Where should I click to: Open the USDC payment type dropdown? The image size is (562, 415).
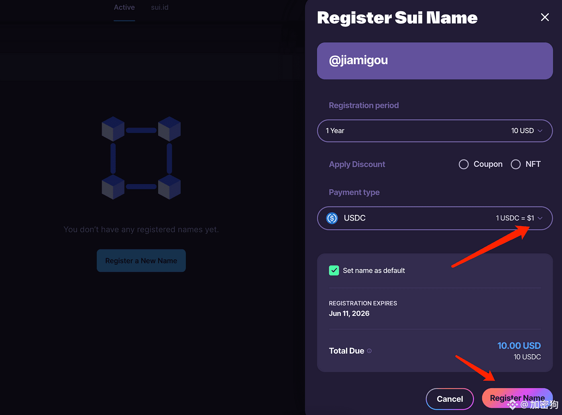point(435,218)
